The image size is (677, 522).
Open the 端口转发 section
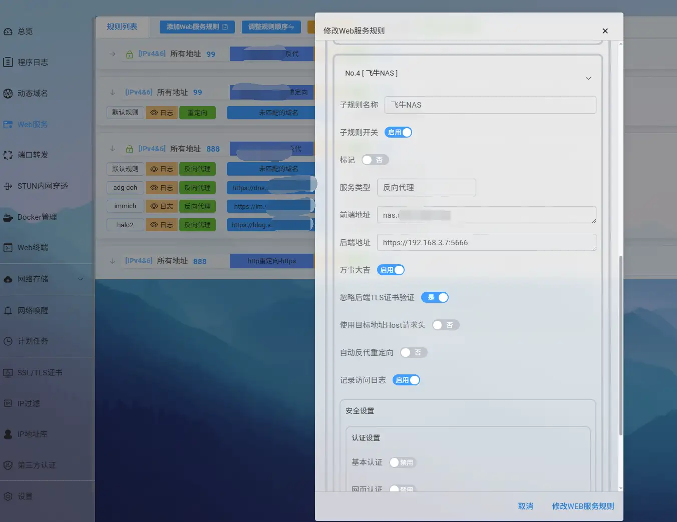click(x=32, y=155)
